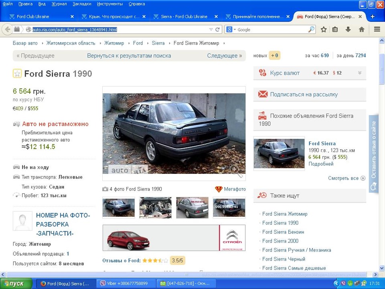The height and width of the screenshot is (289, 385).
Task: Switch to the Крым. Что происходит tab
Action: pos(113,16)
